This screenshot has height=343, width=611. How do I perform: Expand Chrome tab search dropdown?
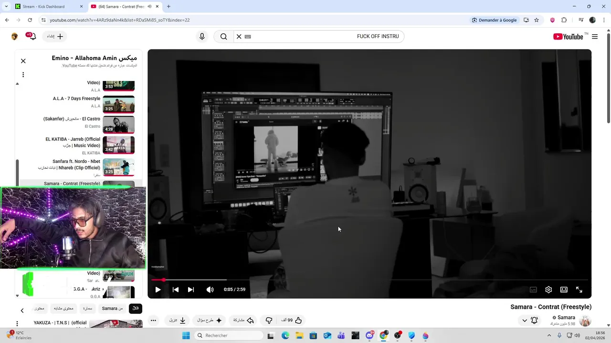pyautogui.click(x=6, y=7)
